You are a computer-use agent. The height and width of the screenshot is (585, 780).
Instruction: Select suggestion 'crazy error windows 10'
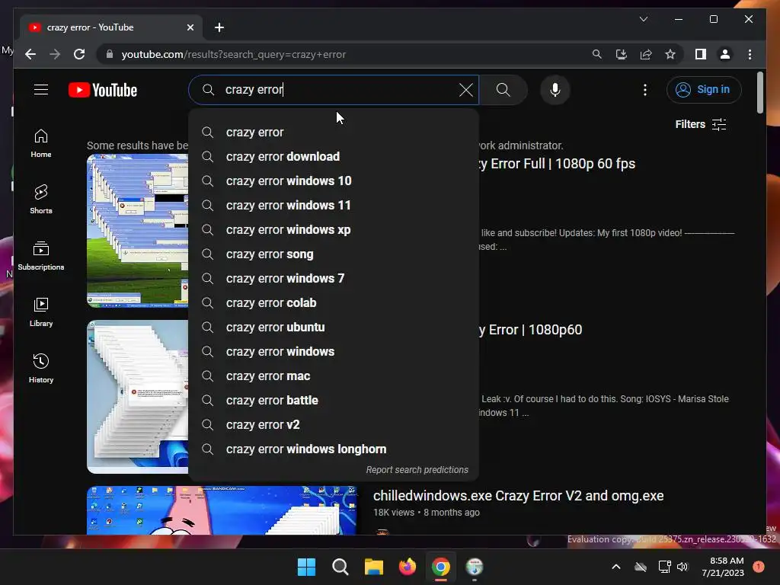pyautogui.click(x=334, y=181)
